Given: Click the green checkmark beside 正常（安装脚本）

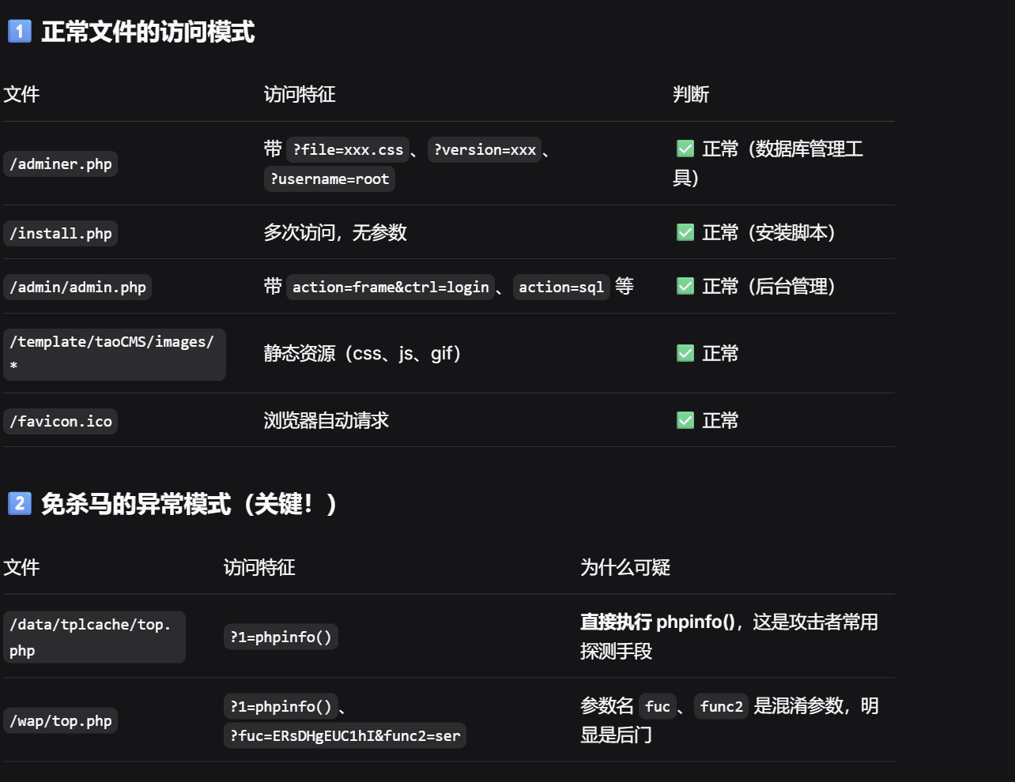Looking at the screenshot, I should click(685, 232).
